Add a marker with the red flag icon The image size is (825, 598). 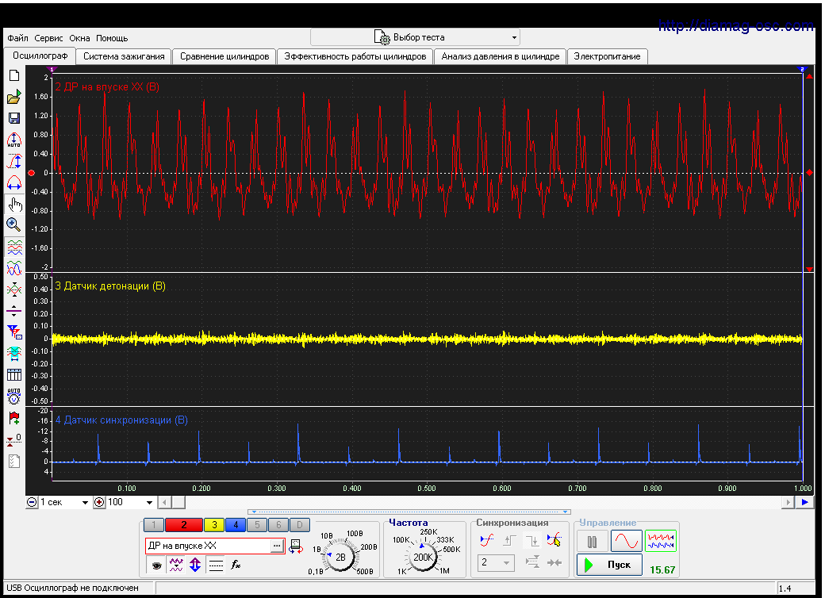click(14, 418)
